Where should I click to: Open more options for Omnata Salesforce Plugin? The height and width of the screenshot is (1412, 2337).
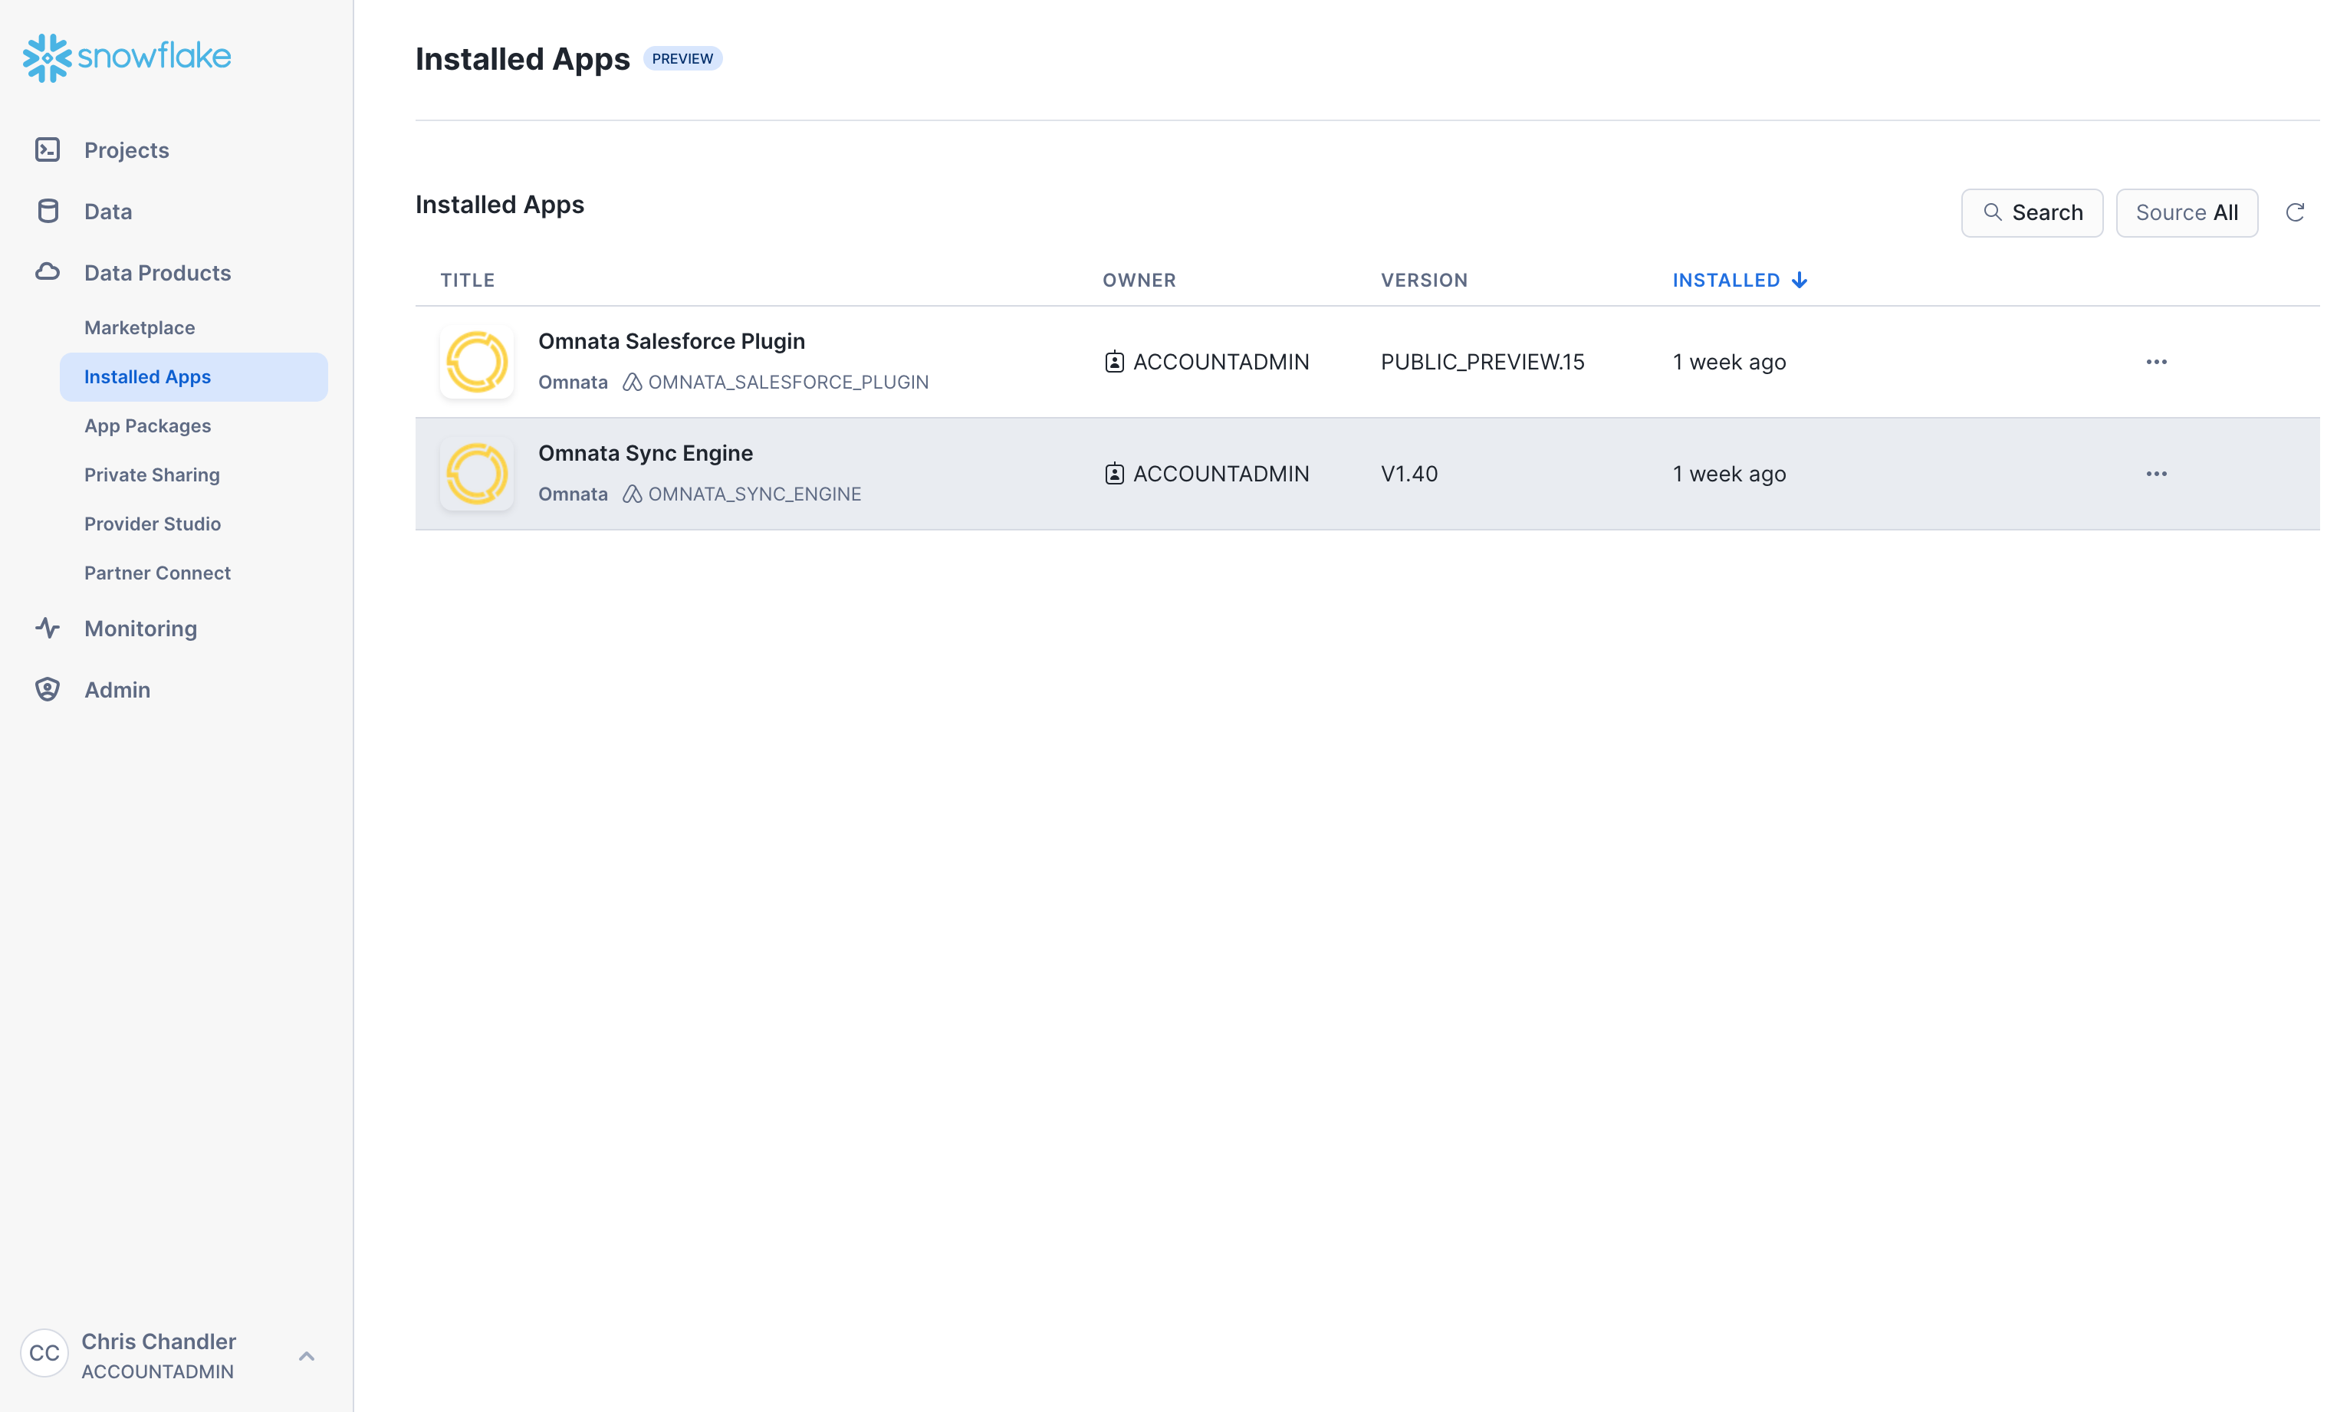point(2156,363)
